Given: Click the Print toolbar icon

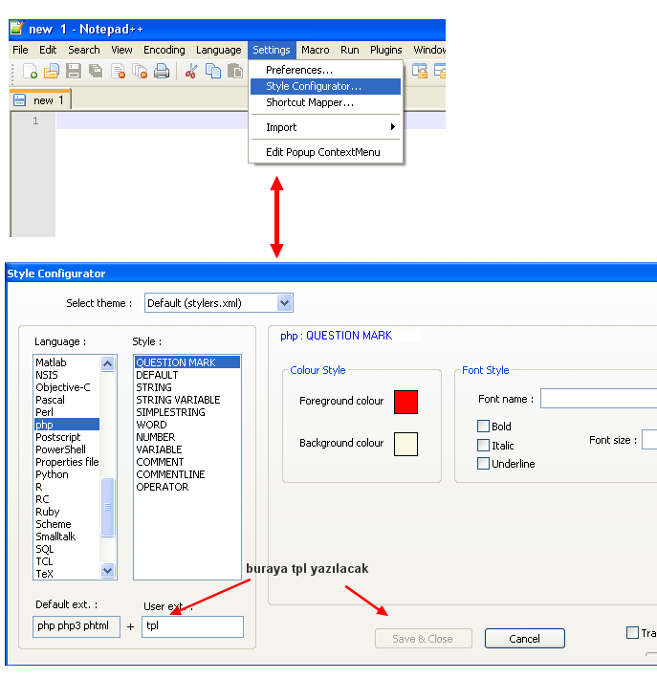Looking at the screenshot, I should (162, 71).
